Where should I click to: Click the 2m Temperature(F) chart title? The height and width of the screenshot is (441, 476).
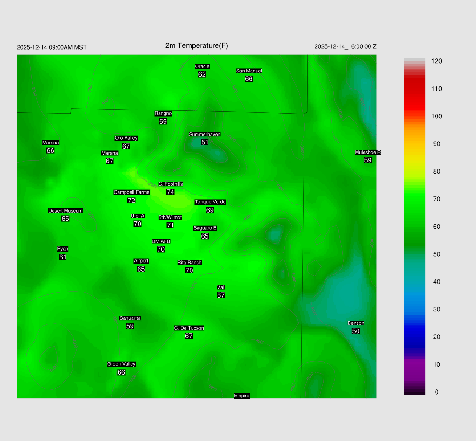pyautogui.click(x=197, y=45)
